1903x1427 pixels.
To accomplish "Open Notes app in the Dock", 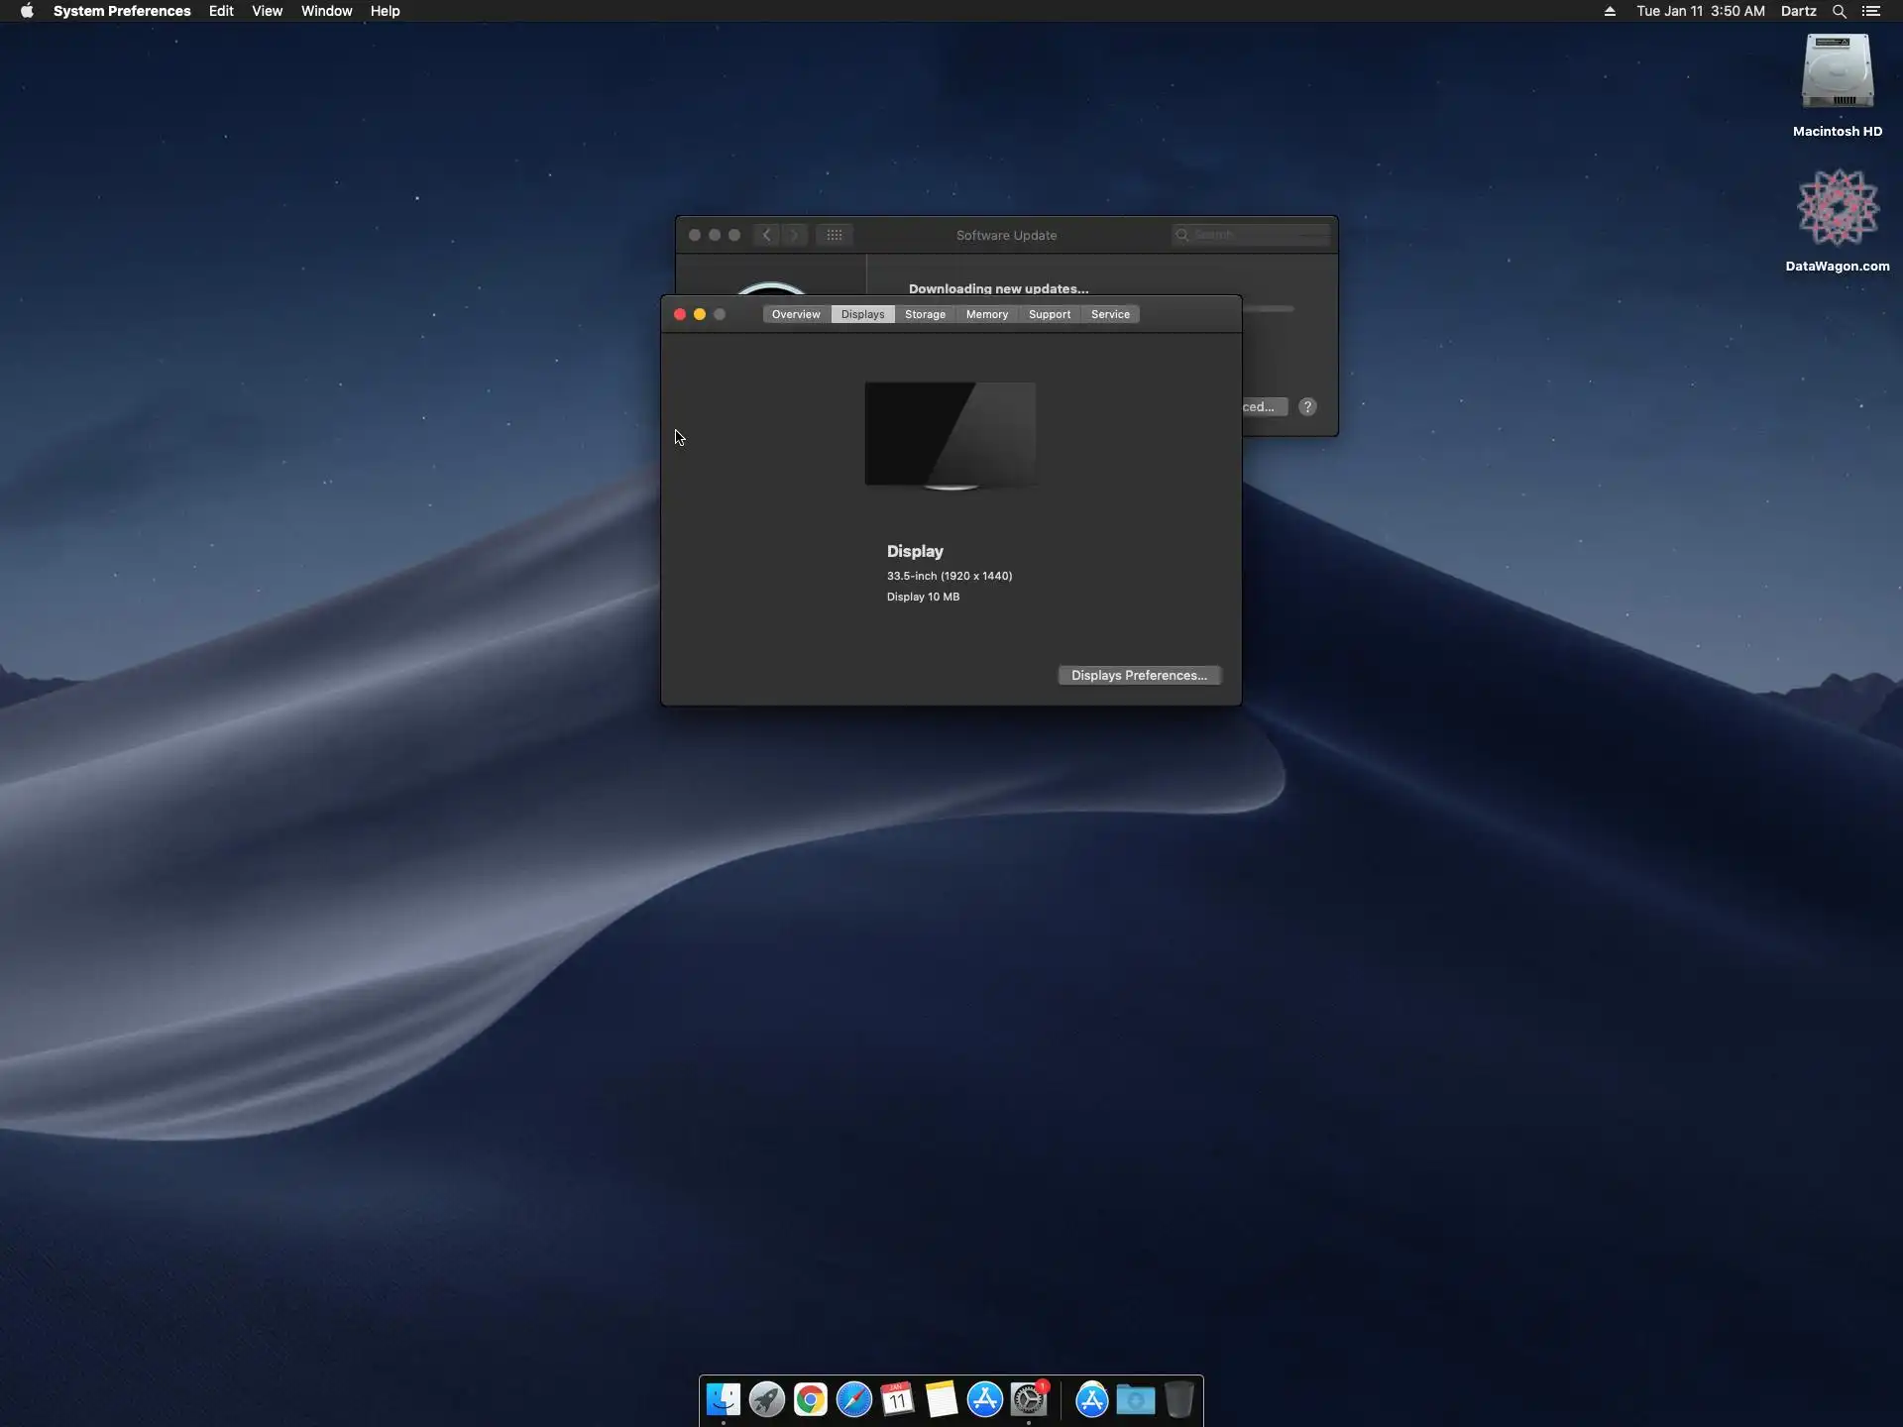I will (x=941, y=1399).
